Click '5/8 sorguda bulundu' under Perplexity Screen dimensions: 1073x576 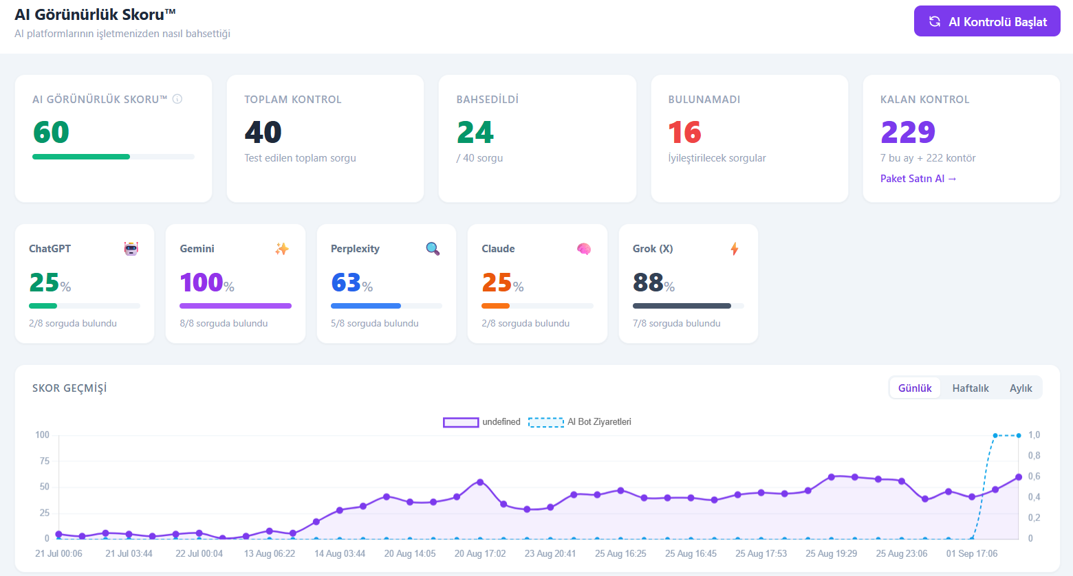click(x=375, y=323)
